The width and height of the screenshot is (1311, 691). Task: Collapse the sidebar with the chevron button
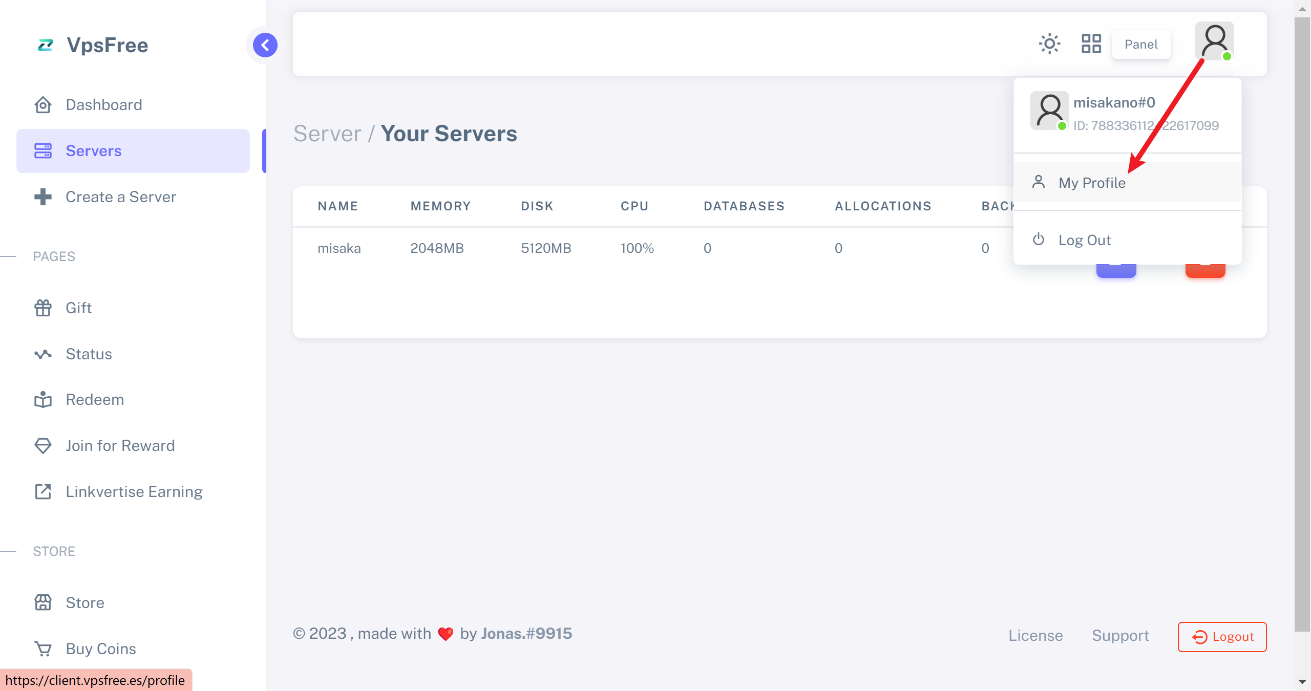pyautogui.click(x=265, y=45)
